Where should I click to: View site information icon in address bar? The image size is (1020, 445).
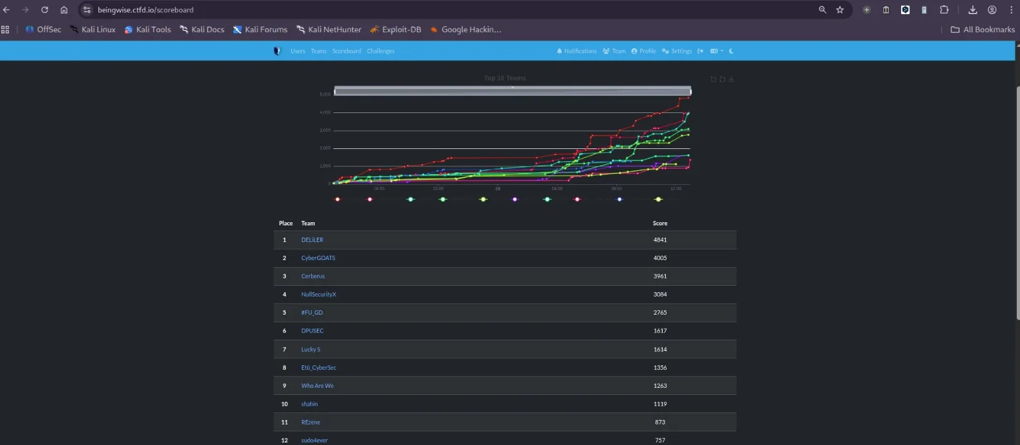point(87,10)
